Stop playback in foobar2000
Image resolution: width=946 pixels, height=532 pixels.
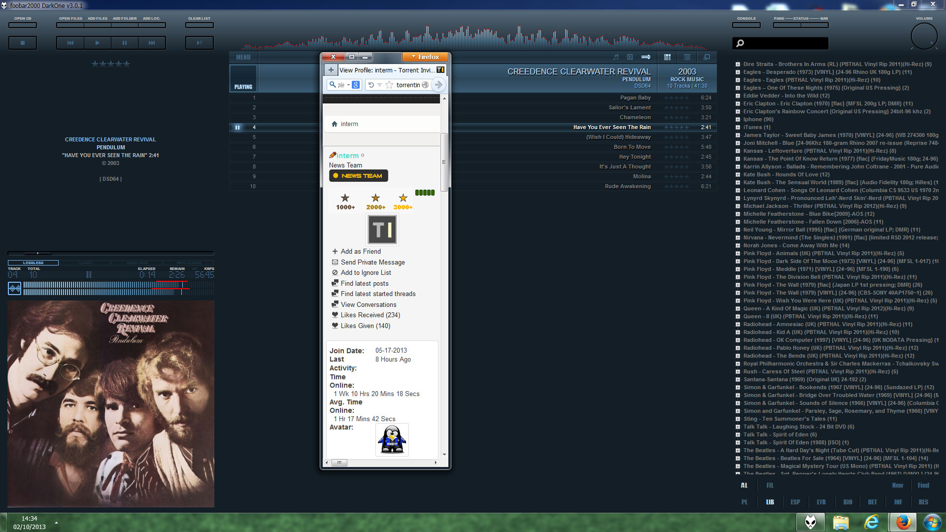[23, 43]
